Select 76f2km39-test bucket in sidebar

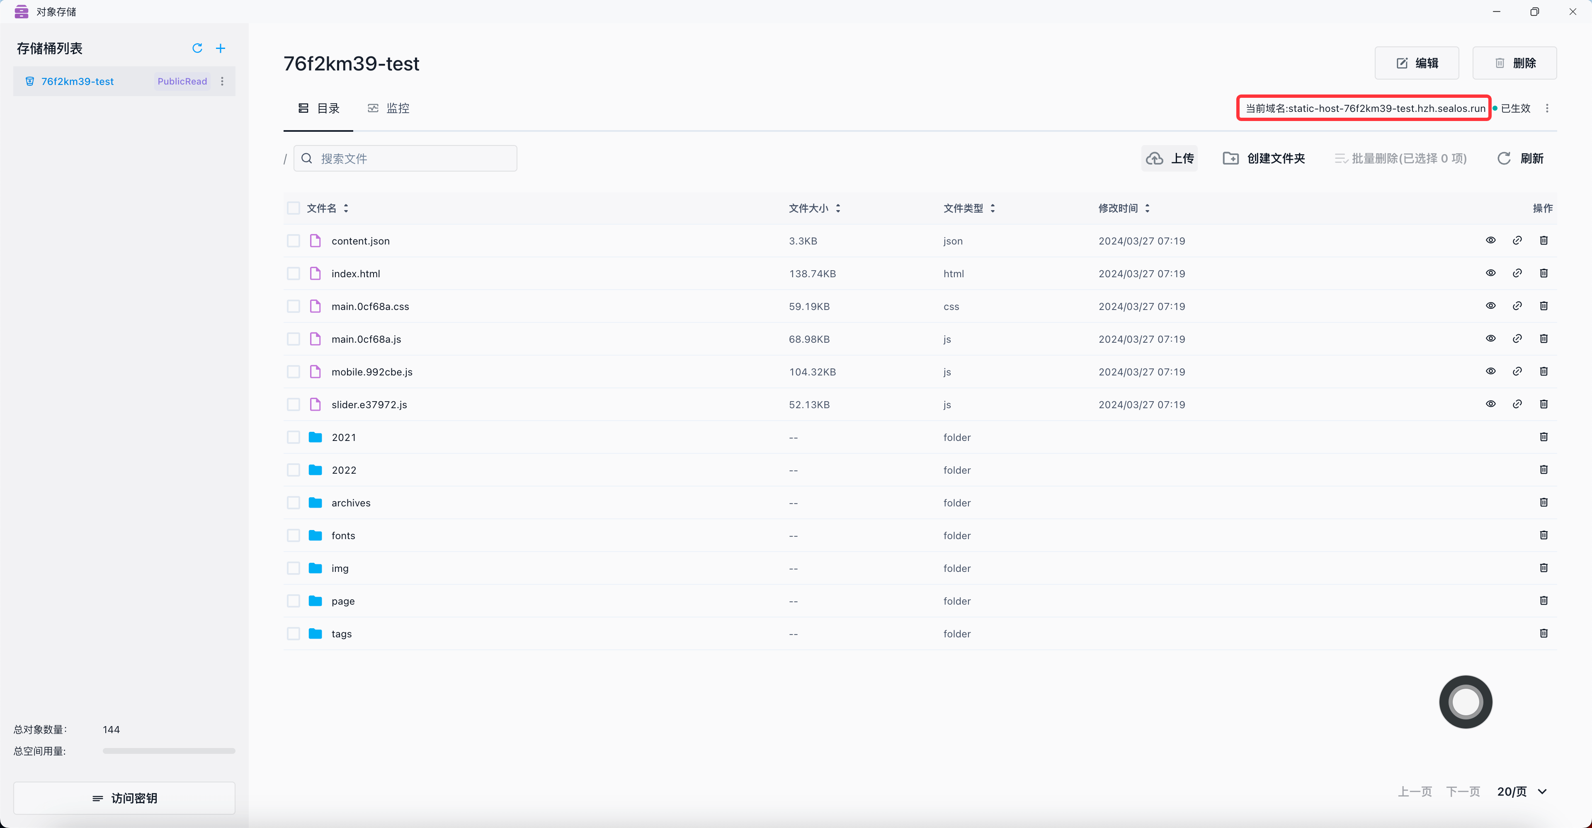click(x=124, y=82)
